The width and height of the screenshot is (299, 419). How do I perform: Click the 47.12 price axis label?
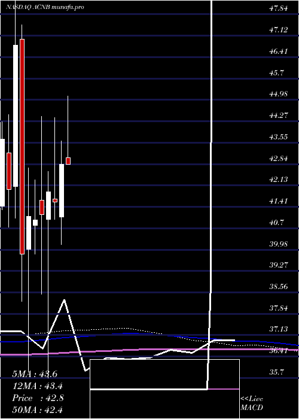(278, 30)
